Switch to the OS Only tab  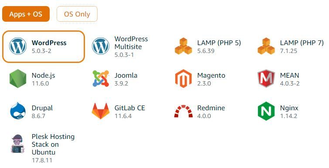[x=77, y=14]
